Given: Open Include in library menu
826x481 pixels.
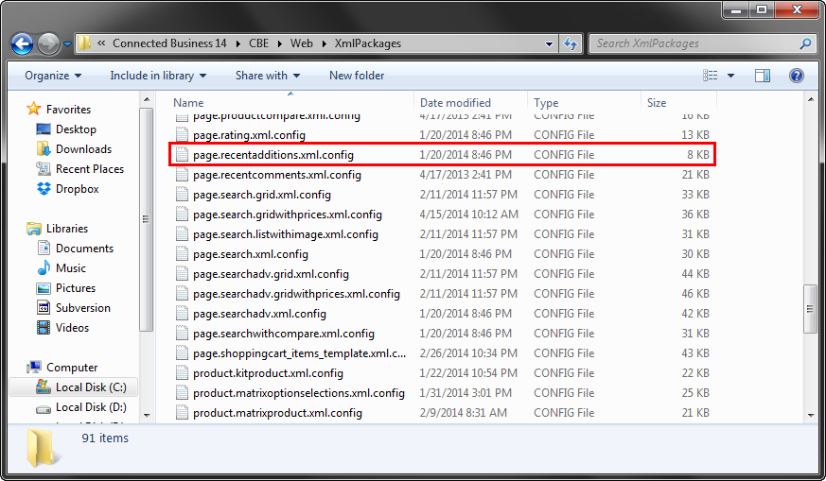Looking at the screenshot, I should pos(158,76).
